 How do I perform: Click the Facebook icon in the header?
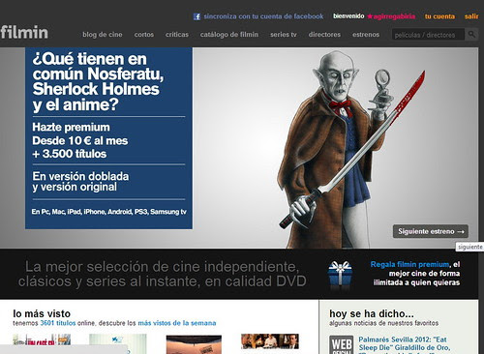197,16
